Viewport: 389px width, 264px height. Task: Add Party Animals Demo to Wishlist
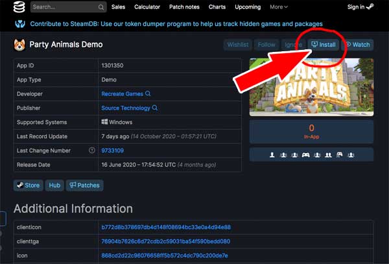click(x=238, y=45)
